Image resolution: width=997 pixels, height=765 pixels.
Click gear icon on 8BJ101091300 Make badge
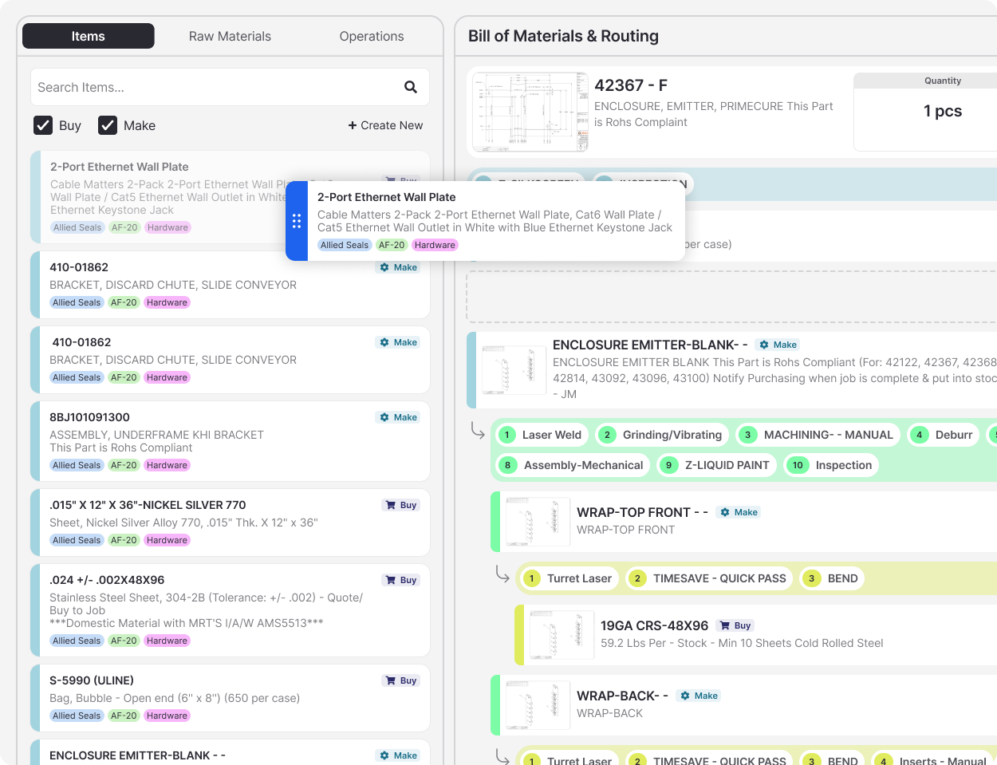click(x=384, y=417)
